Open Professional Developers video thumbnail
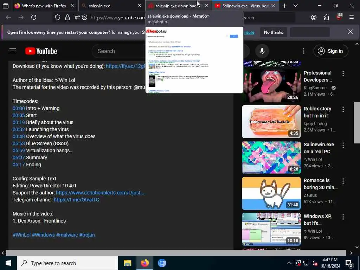This screenshot has width=360, height=270. [271, 86]
